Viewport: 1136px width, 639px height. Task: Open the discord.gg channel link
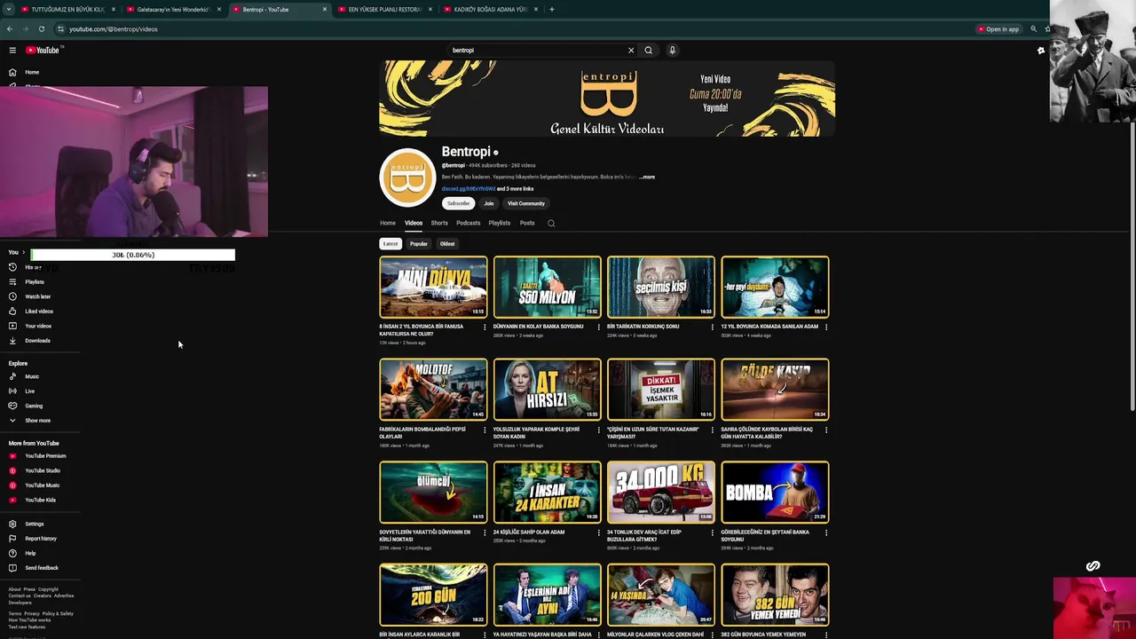point(469,189)
